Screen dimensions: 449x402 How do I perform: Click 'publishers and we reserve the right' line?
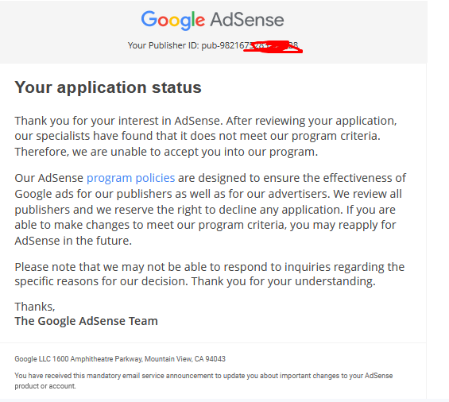(x=205, y=210)
